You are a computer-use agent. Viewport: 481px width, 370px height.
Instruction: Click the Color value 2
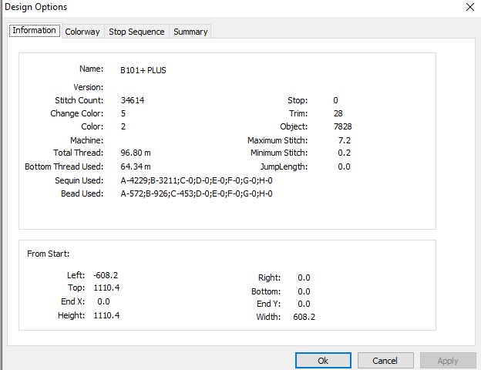tap(123, 126)
